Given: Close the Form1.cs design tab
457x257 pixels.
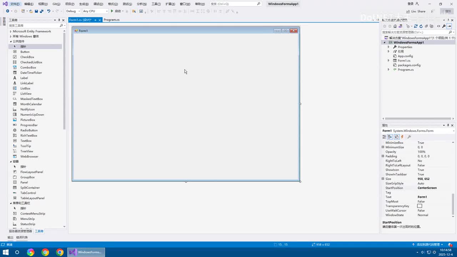Looking at the screenshot, I should 100,20.
